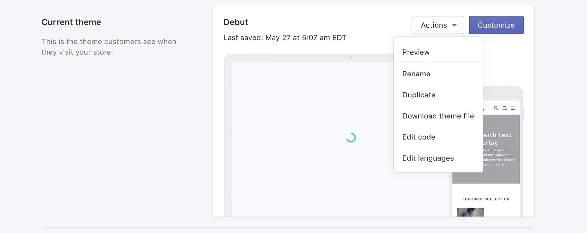587x233 pixels.
Task: Click the Customize button
Action: point(496,25)
